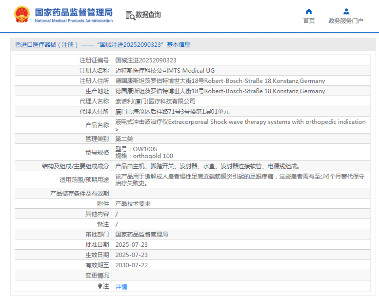The image size is (379, 298).
Task: Click the 注册人名称 row label
Action: click(94, 71)
